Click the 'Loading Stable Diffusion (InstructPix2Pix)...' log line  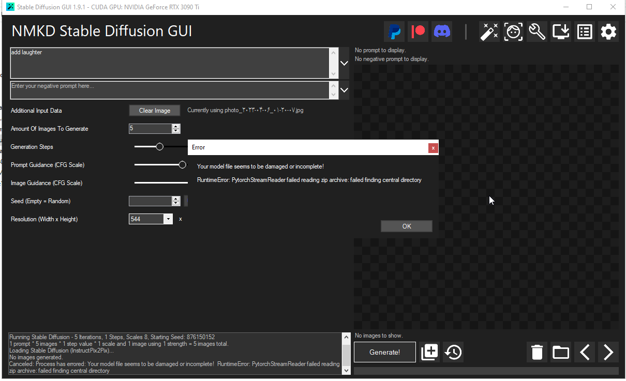[x=62, y=350]
